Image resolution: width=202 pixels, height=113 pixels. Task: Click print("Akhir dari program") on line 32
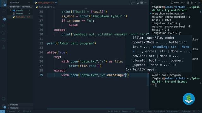71,43
